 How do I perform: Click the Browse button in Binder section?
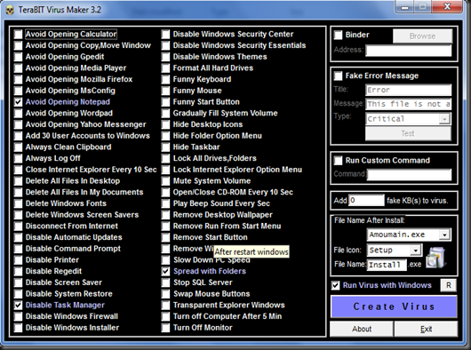422,36
